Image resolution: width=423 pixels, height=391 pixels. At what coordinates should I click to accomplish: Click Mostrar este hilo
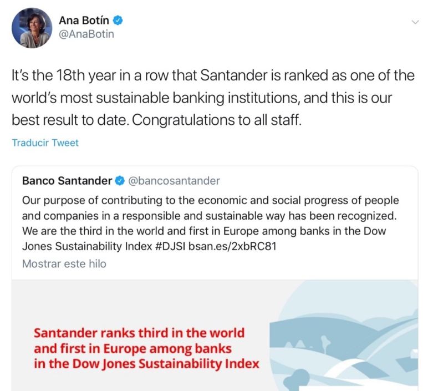click(x=64, y=264)
